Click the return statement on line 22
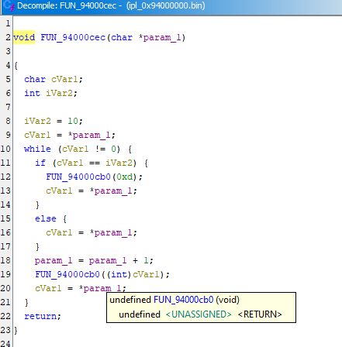342x347 pixels. pyautogui.click(x=43, y=316)
